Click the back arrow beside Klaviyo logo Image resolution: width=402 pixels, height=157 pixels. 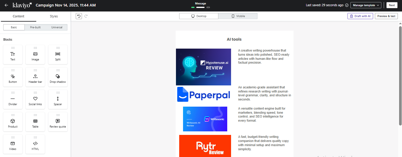pos(6,5)
